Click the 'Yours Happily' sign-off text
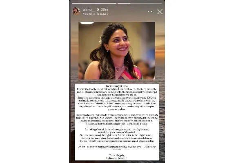Viewport: 245px width, 163px height. [x=117, y=155]
